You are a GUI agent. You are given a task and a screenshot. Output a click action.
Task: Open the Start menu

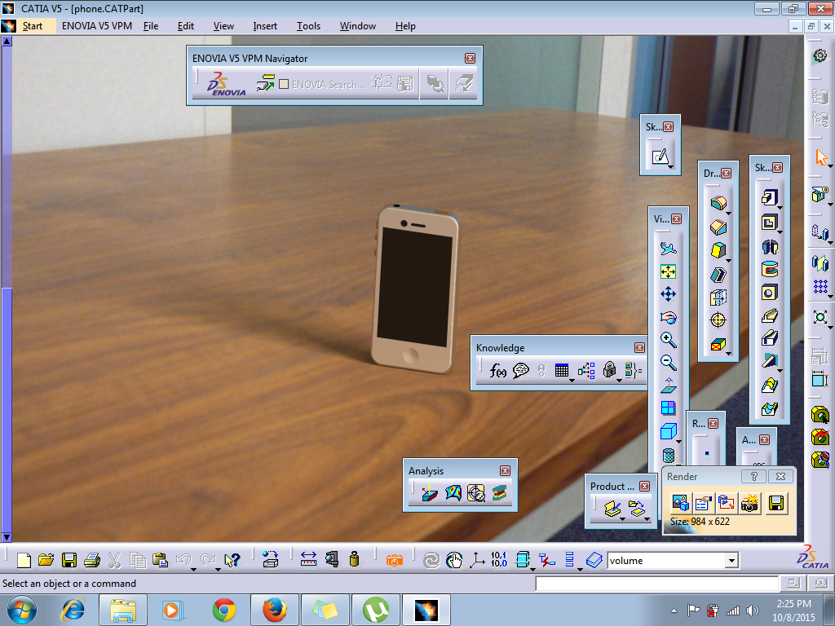[x=33, y=26]
